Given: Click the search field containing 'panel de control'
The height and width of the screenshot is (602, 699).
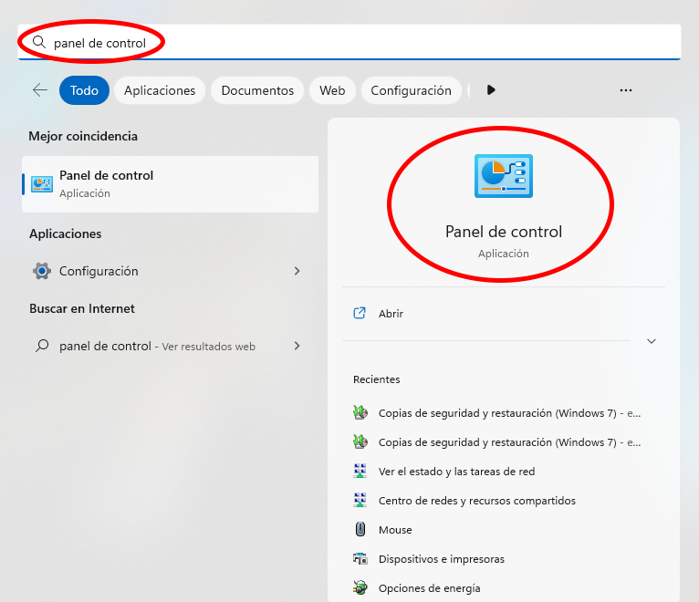Looking at the screenshot, I should [349, 42].
